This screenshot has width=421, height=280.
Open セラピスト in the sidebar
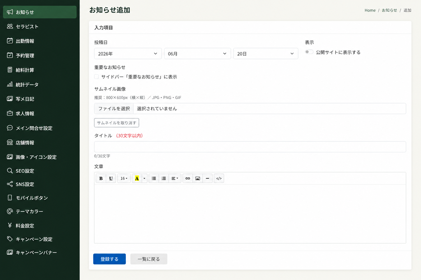pos(40,27)
